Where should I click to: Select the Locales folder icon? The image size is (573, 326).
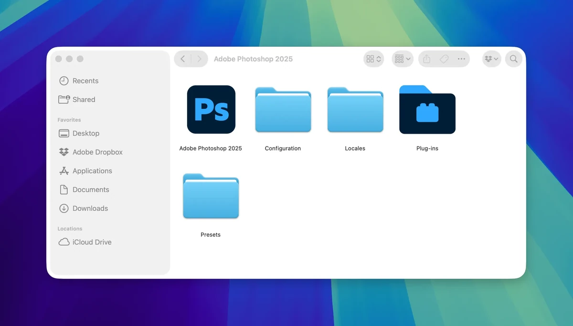(x=355, y=110)
